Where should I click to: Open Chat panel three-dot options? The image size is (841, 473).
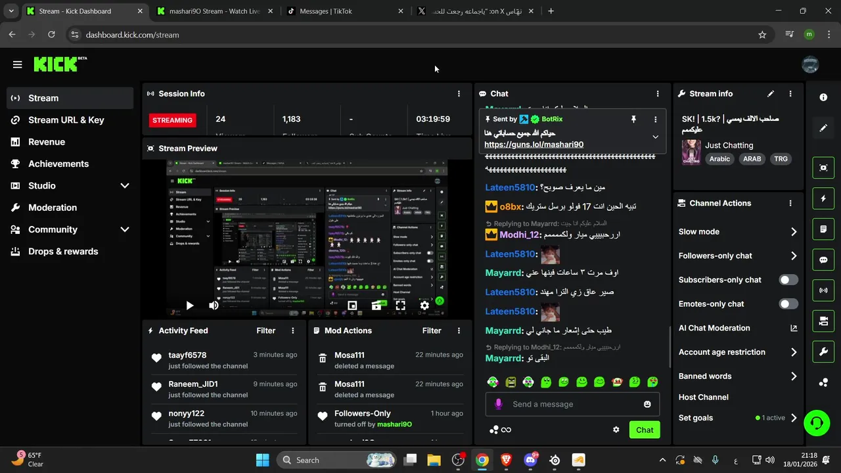coord(658,94)
